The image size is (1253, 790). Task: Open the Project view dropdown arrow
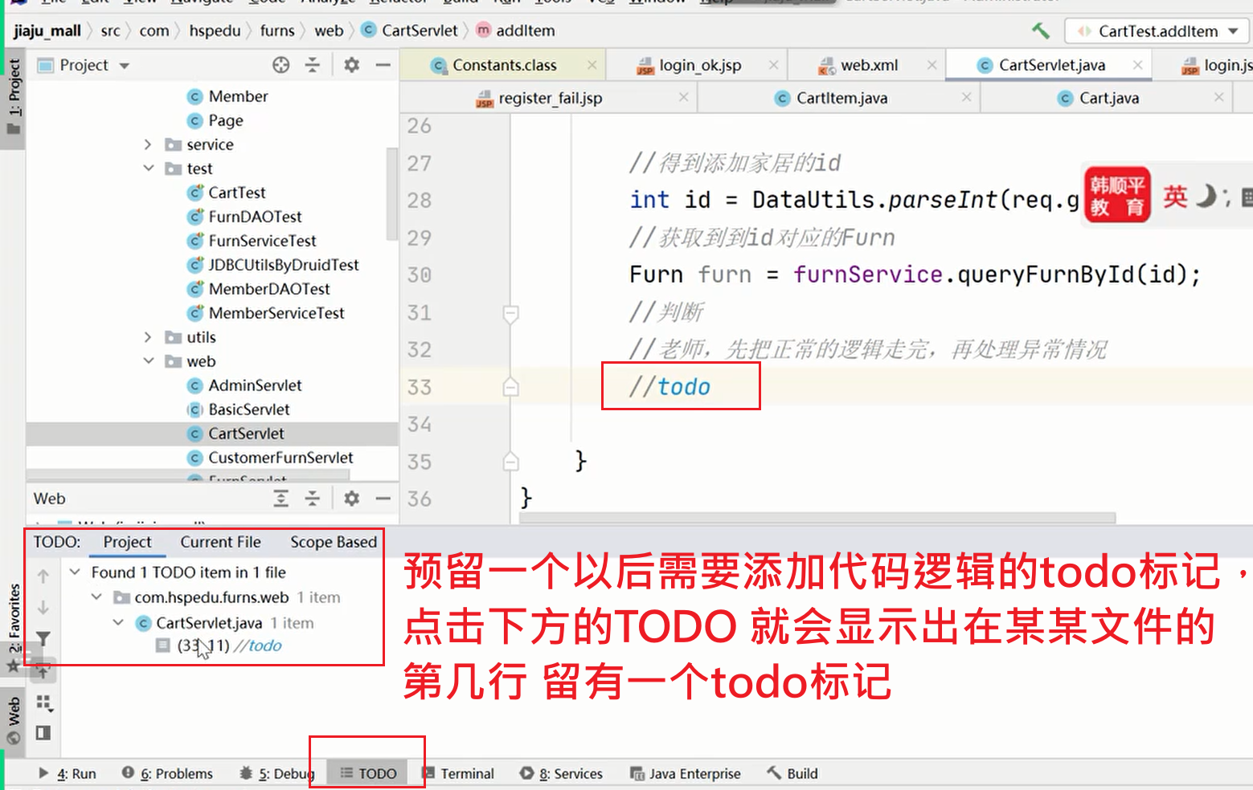[x=125, y=66]
